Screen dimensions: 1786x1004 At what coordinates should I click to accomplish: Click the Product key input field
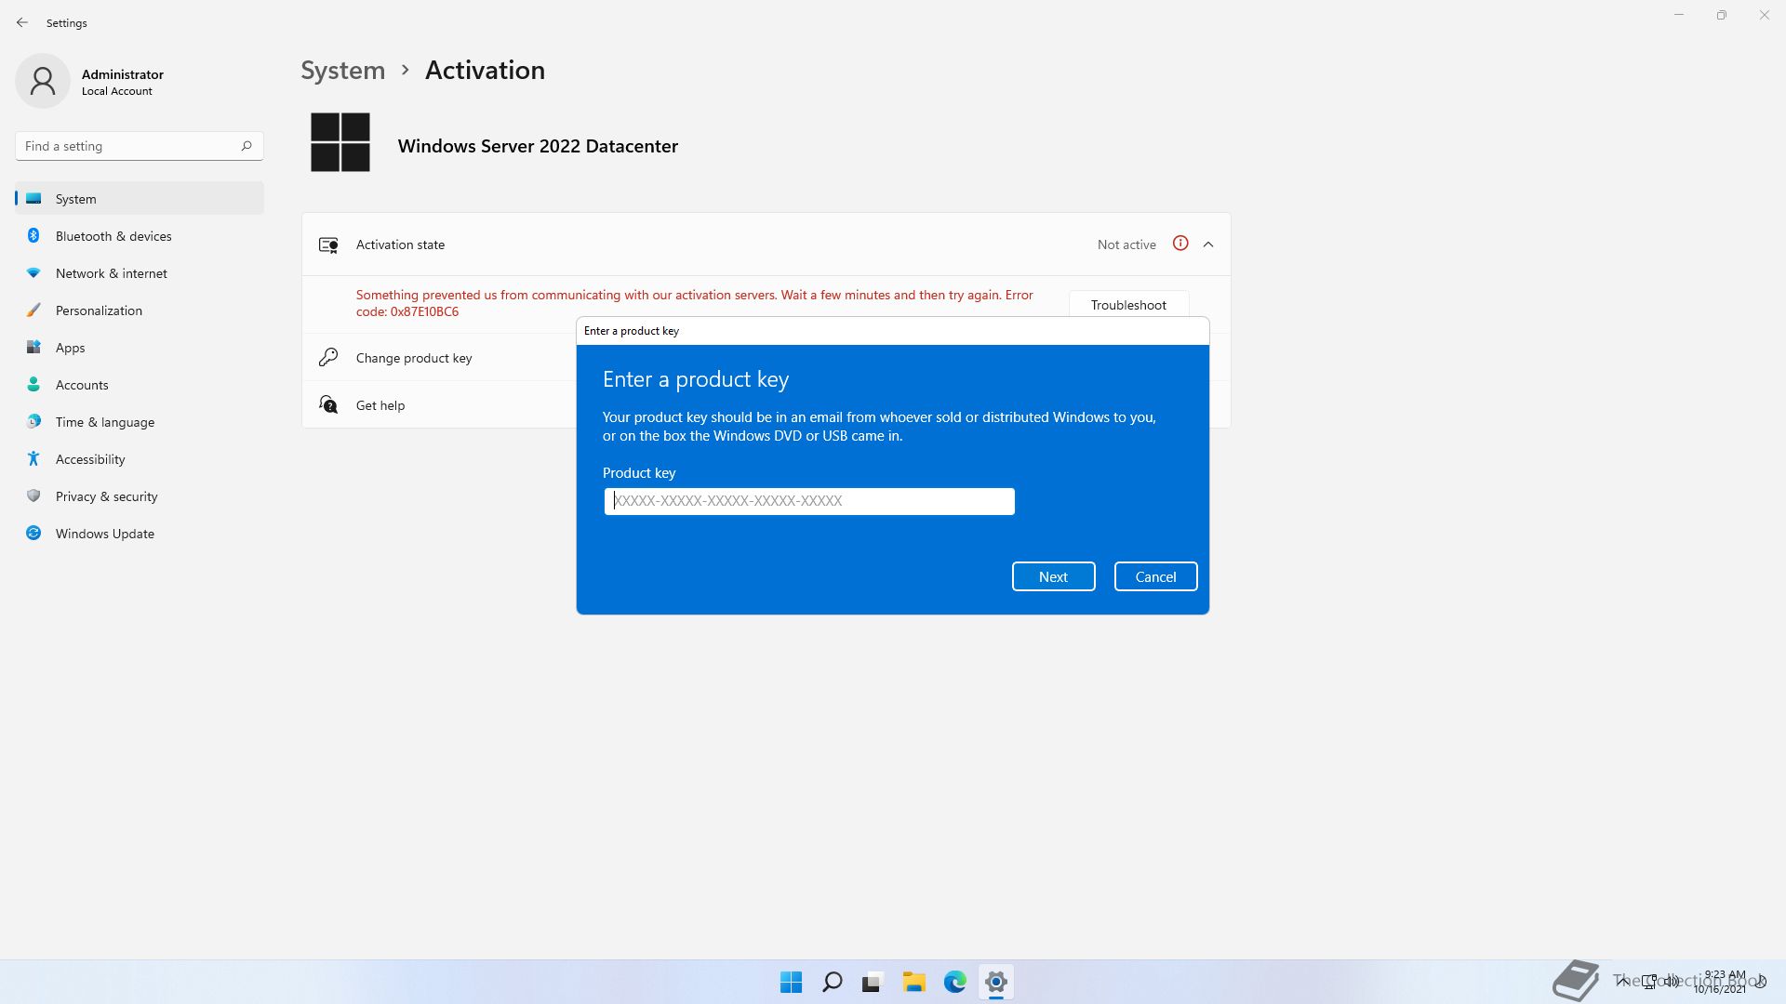pyautogui.click(x=809, y=501)
